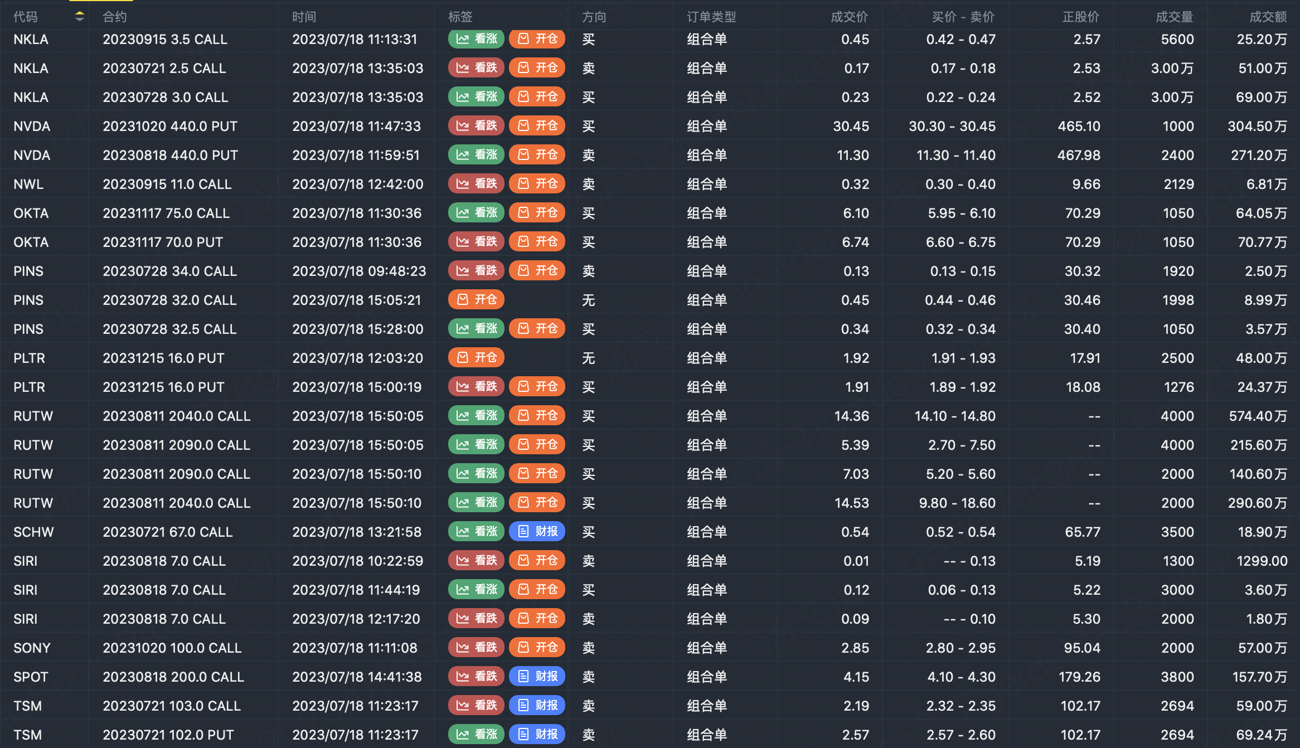
Task: Click 开仓 tag on PLTR 12:03:20 row
Action: click(476, 358)
